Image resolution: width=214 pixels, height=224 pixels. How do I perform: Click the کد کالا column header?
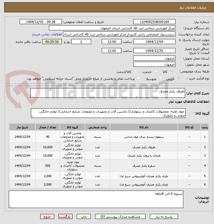[189, 127]
